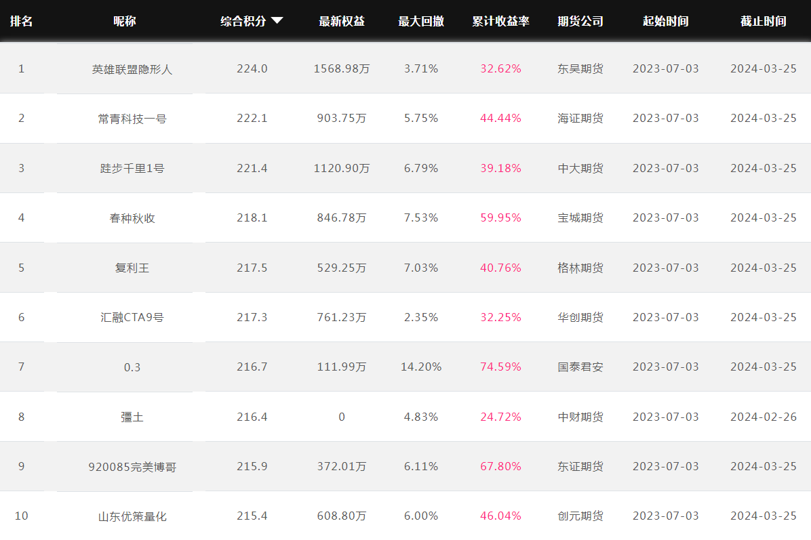Click equity value 903.75万

[x=341, y=119]
